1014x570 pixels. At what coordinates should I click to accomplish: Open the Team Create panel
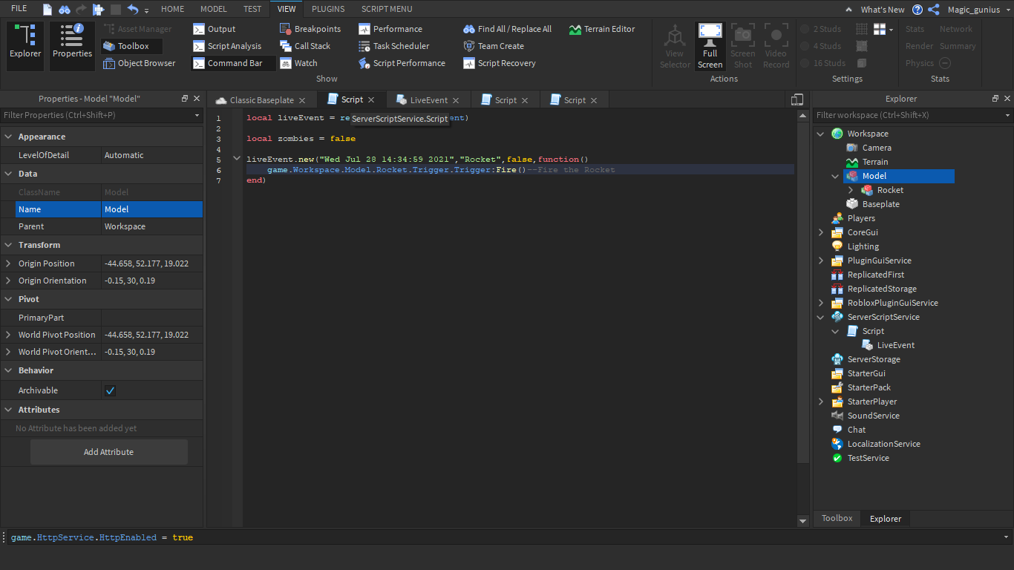493,46
